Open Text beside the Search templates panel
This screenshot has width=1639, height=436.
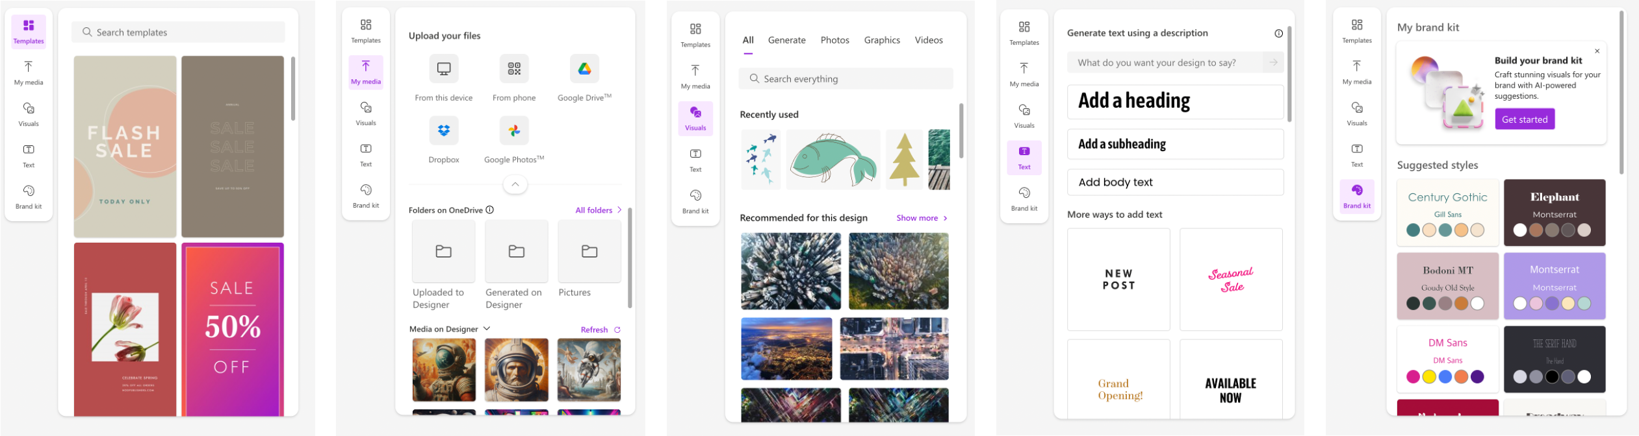point(29,156)
